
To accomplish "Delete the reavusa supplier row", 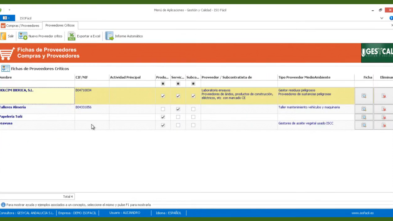I will (x=383, y=125).
